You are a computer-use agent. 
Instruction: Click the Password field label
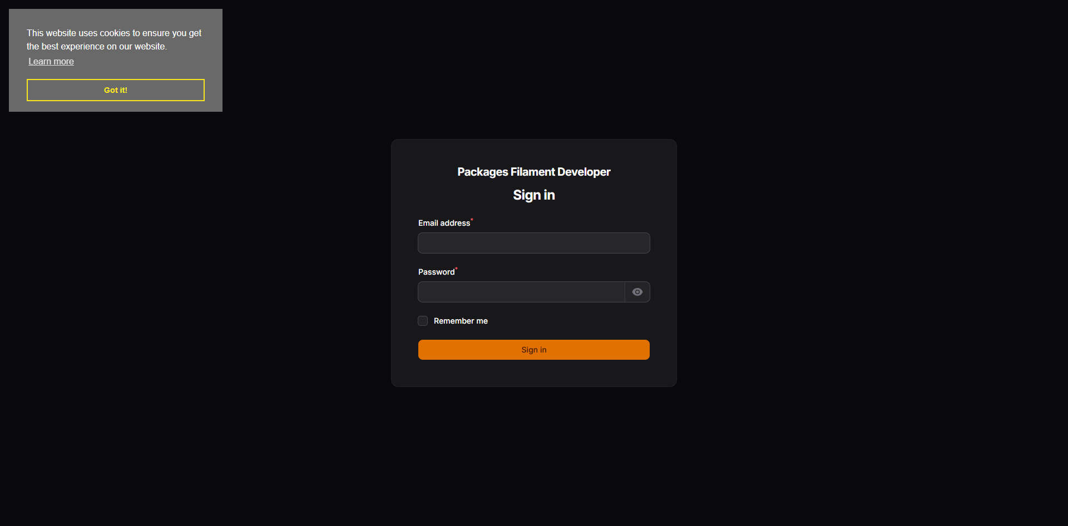pyautogui.click(x=436, y=272)
